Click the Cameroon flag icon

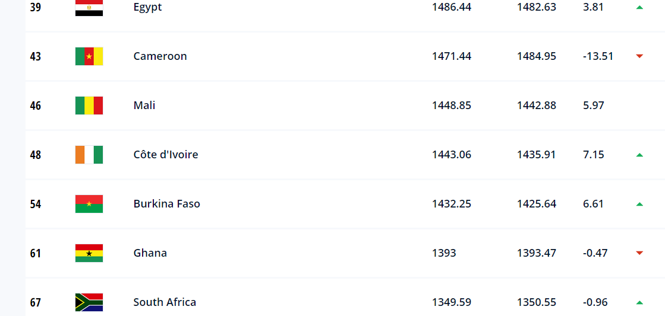click(89, 56)
